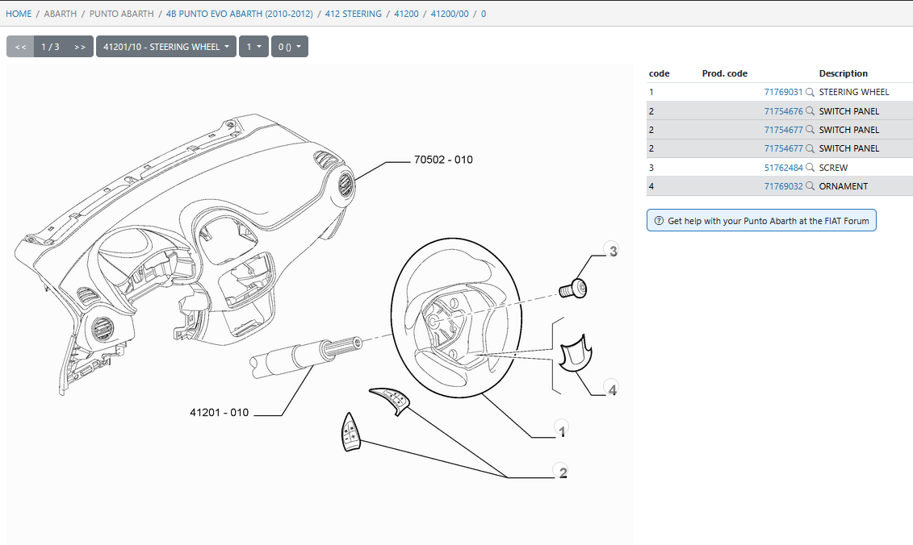913x545 pixels.
Task: Click the steering column shaft drawing
Action: [x=306, y=356]
